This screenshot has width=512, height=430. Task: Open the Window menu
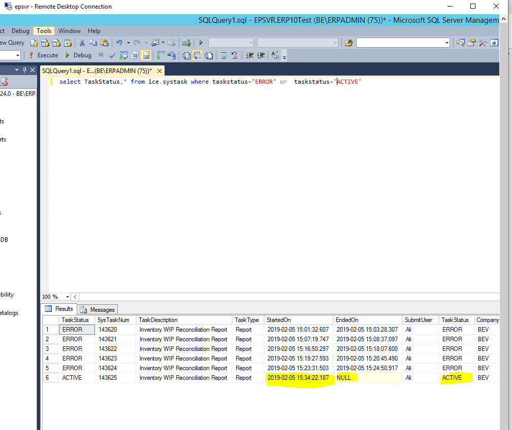pos(70,30)
